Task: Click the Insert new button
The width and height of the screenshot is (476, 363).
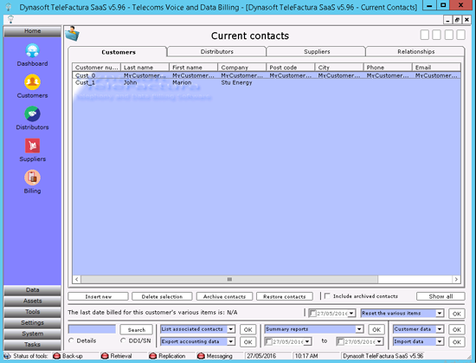Action: (98, 296)
